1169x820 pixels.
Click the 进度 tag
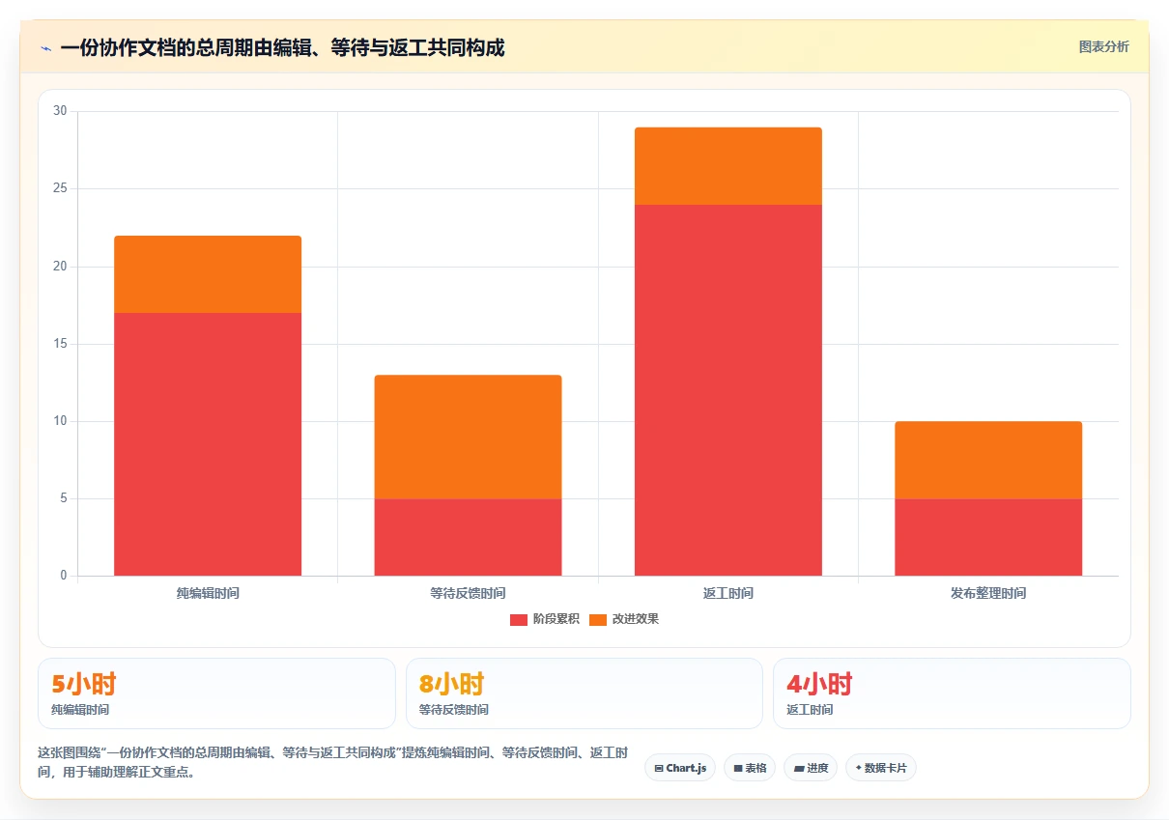[811, 768]
